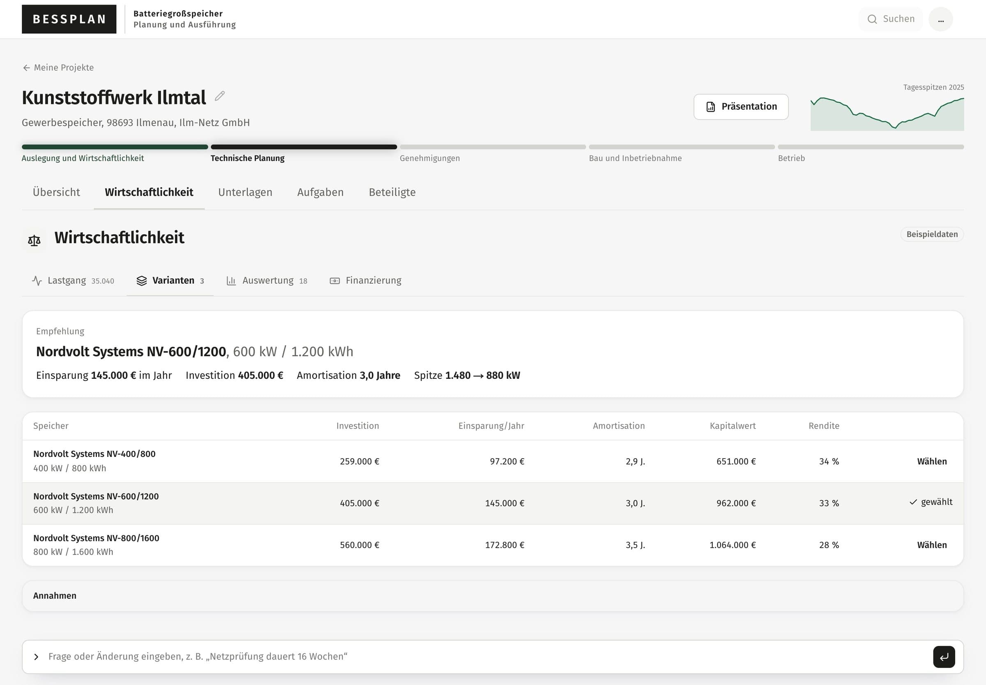This screenshot has width=986, height=685.
Task: Click the document icon in Präsentation button
Action: pos(711,106)
